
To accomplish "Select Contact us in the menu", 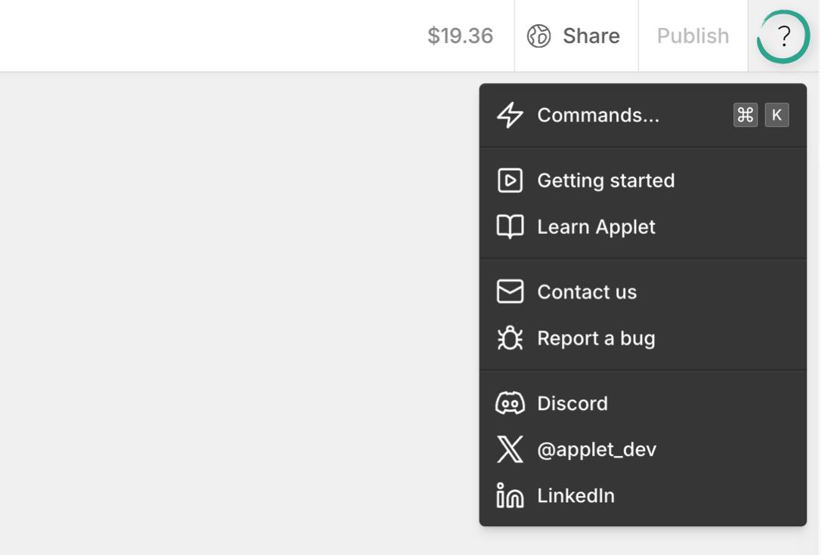I will pyautogui.click(x=587, y=291).
